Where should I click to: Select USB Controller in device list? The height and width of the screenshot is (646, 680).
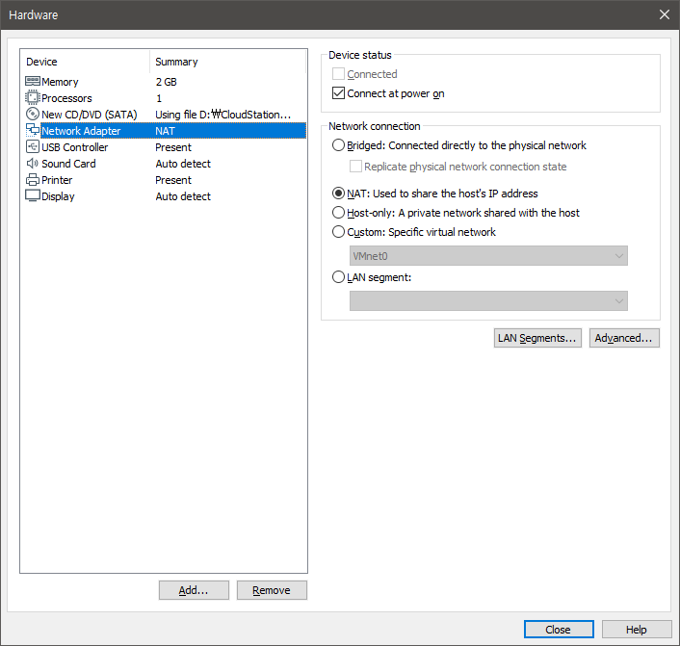click(74, 147)
